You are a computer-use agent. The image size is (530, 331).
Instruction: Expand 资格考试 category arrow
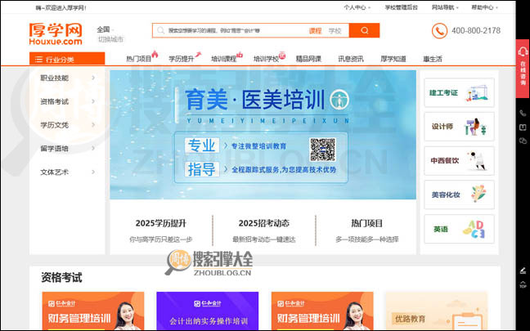point(93,101)
